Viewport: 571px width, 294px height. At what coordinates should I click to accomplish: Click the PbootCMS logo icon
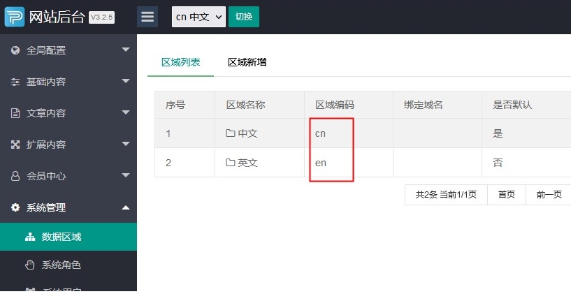pyautogui.click(x=14, y=17)
